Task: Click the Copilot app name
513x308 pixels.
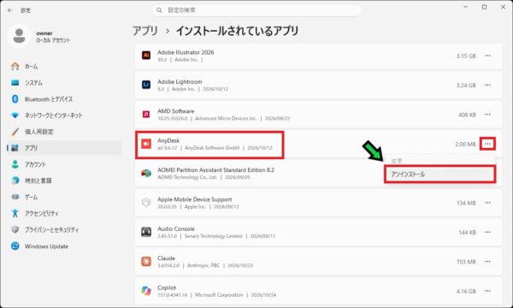Action: pos(167,287)
